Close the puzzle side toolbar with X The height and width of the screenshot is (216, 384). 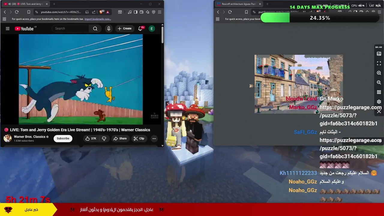point(379,111)
